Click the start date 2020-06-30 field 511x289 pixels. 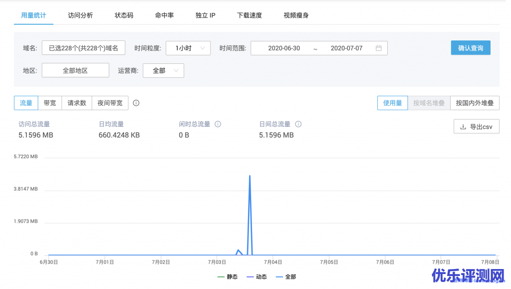pyautogui.click(x=284, y=48)
